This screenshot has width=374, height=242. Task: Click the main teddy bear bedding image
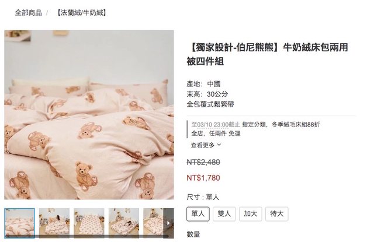pyautogui.click(x=89, y=115)
